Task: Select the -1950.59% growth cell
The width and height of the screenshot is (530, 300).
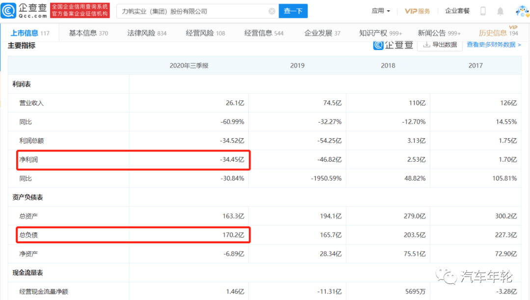Action: pos(326,178)
